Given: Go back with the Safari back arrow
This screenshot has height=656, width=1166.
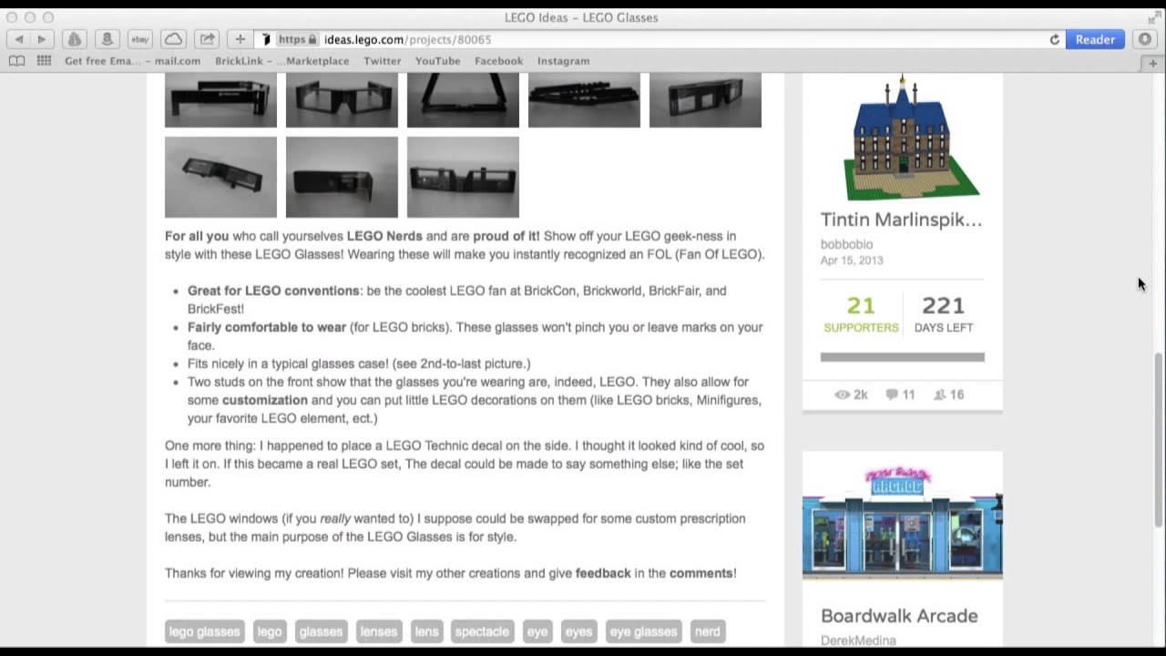Looking at the screenshot, I should click(18, 39).
